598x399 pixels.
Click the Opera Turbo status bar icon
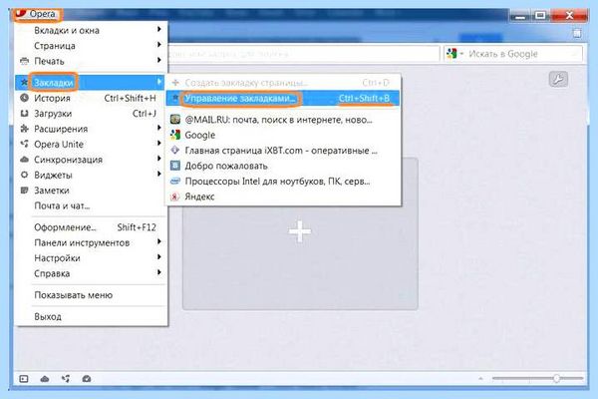click(87, 379)
